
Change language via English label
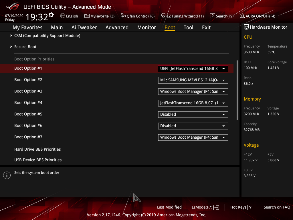click(72, 16)
